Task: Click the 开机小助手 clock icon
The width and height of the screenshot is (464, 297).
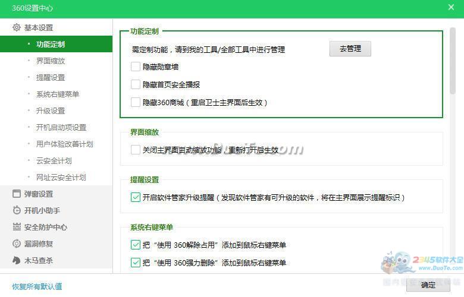Action: pyautogui.click(x=17, y=210)
